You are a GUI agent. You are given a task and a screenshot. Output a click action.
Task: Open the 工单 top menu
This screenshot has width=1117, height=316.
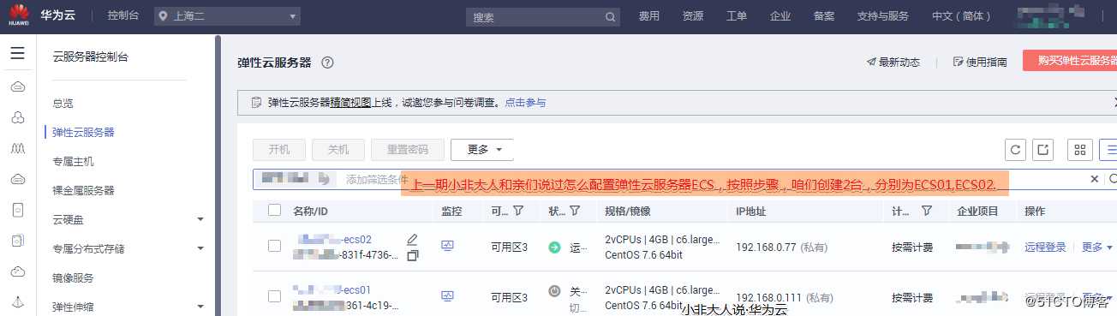[737, 16]
